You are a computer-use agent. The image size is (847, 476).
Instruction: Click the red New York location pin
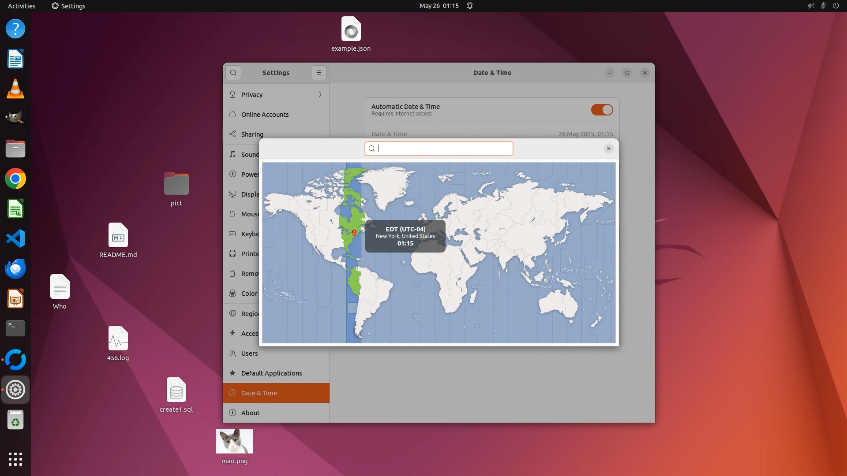pos(354,232)
